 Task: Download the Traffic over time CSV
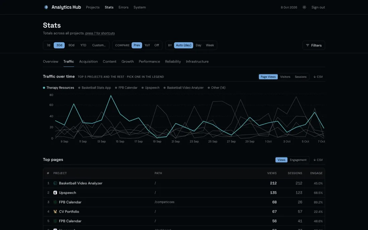(318, 77)
